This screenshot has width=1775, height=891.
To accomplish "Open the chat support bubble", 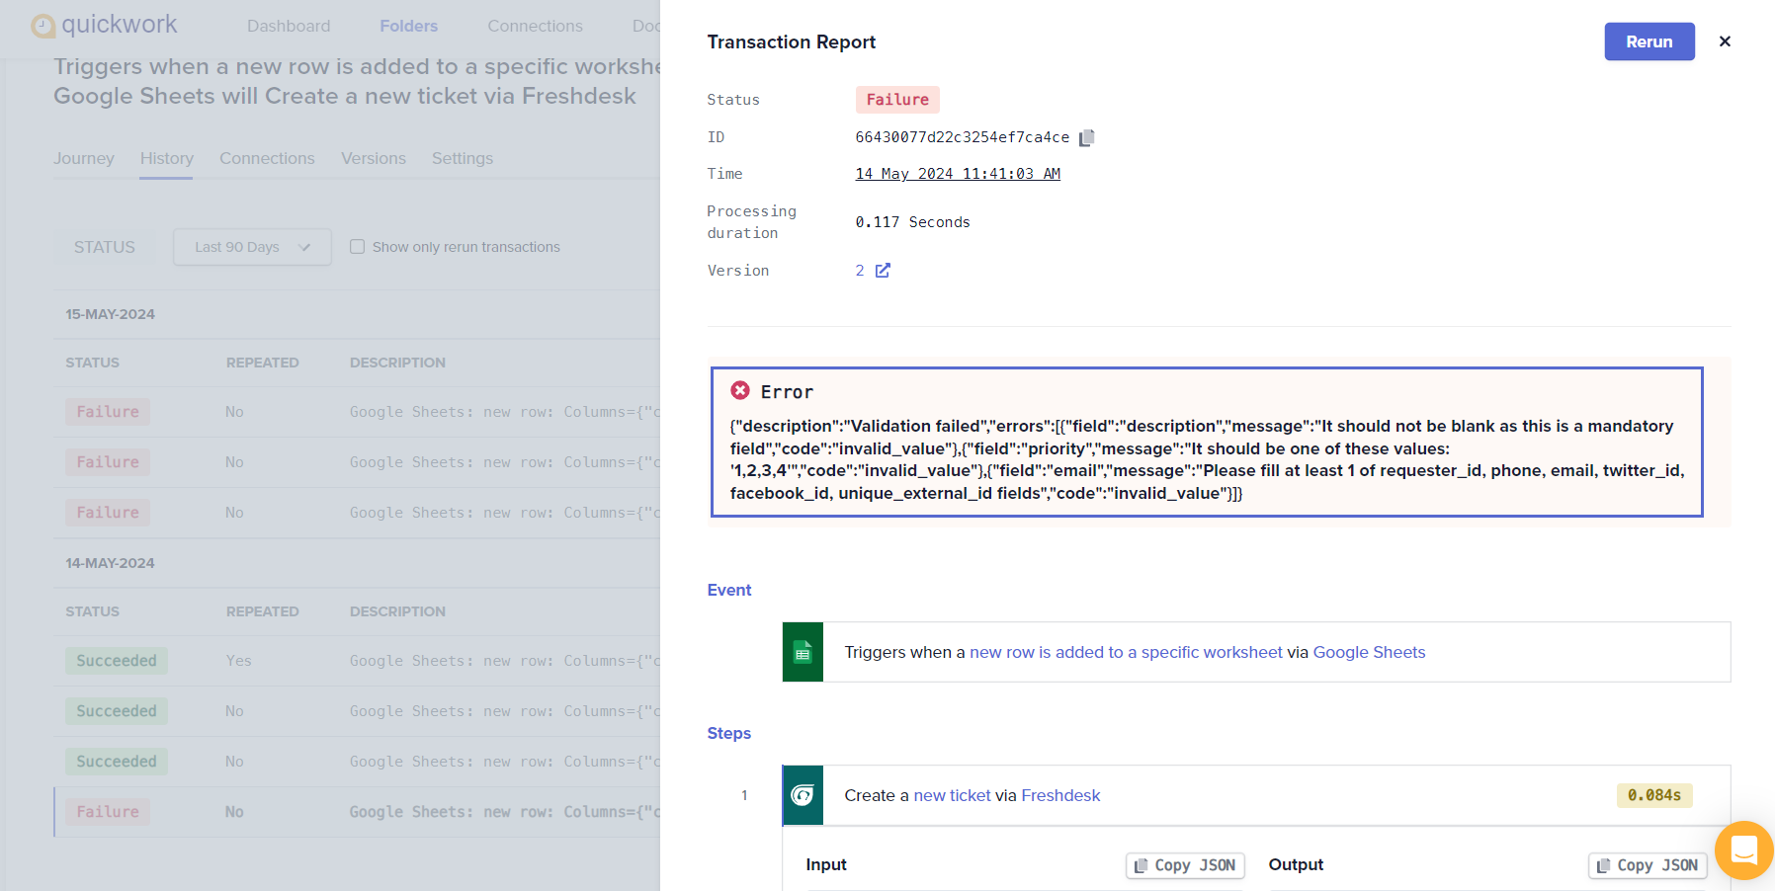I will pos(1744,850).
